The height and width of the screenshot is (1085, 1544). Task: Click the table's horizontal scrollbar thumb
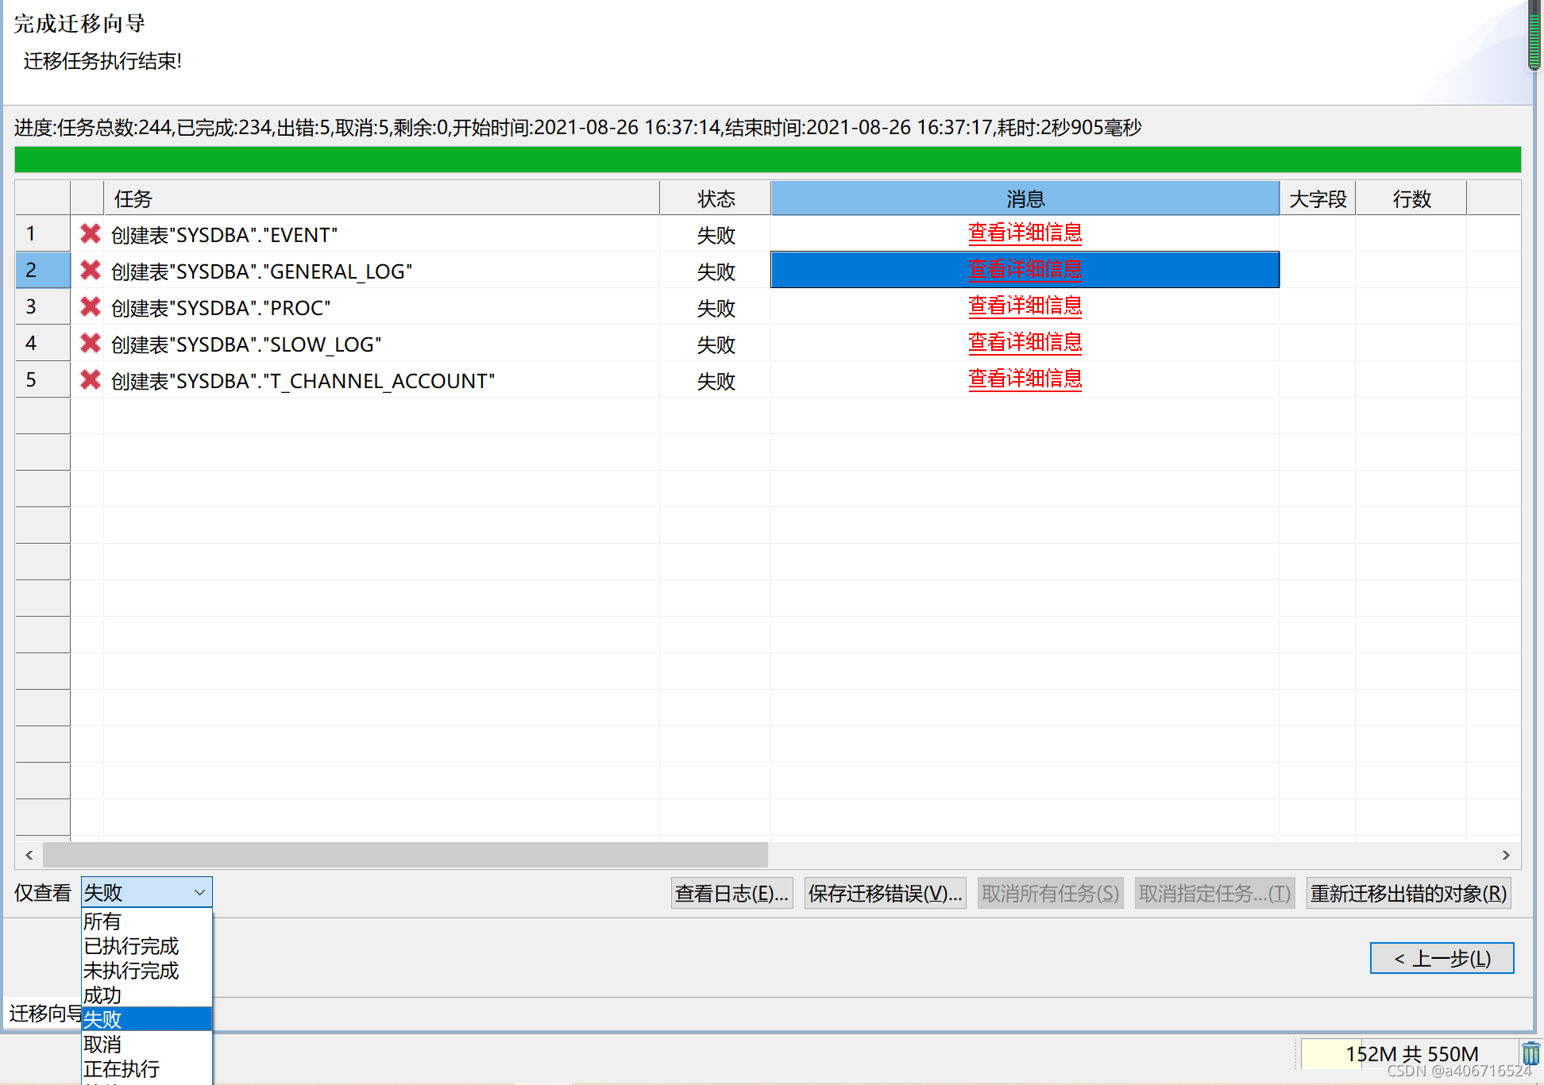[405, 855]
